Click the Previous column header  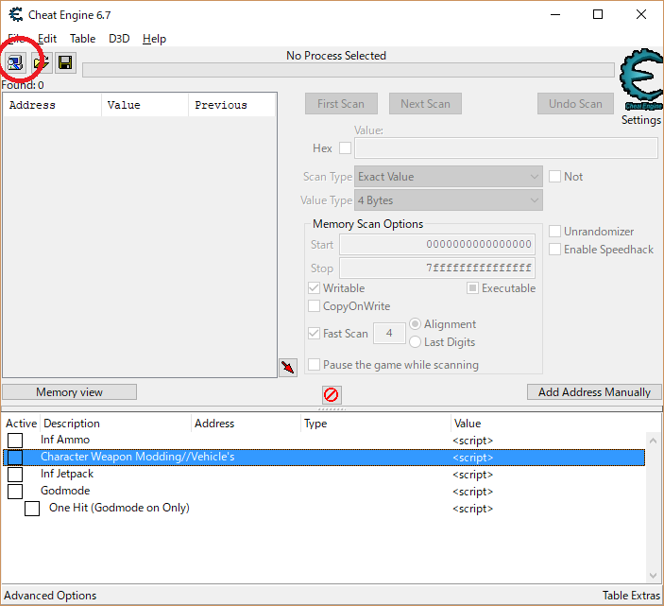(232, 105)
